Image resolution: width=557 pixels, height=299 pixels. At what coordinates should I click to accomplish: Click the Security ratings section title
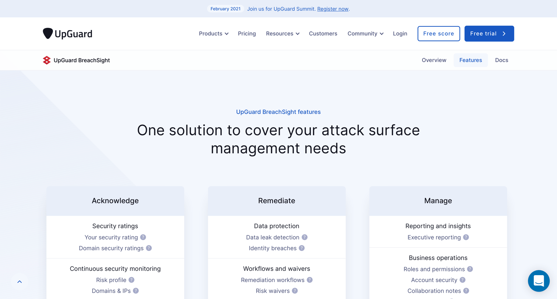tap(115, 226)
